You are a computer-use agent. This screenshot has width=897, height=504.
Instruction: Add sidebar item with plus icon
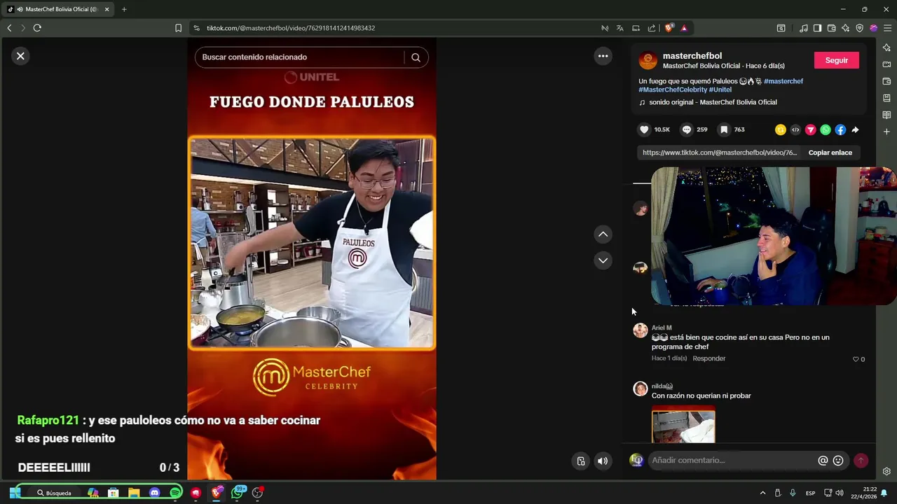(x=886, y=132)
